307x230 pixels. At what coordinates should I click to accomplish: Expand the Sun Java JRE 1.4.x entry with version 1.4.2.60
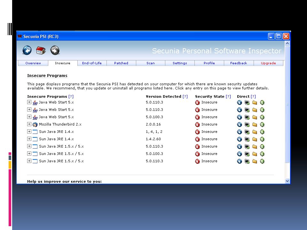(29, 139)
